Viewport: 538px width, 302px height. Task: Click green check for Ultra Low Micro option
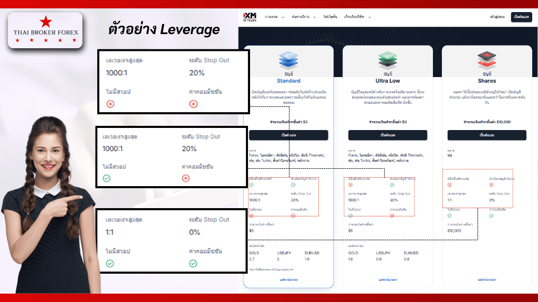point(392,185)
